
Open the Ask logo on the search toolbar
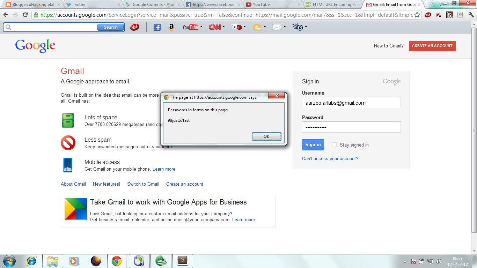coord(135,27)
